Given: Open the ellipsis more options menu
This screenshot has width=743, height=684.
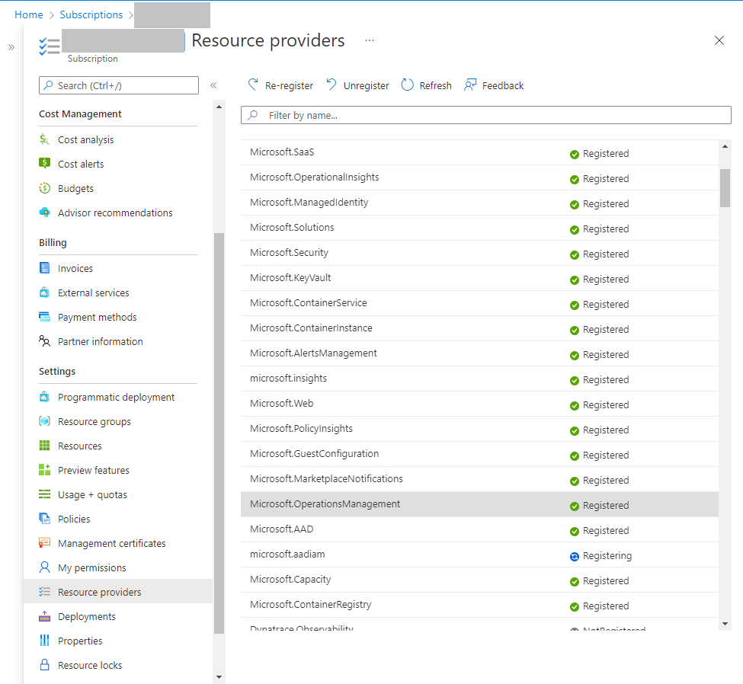Looking at the screenshot, I should [x=370, y=40].
